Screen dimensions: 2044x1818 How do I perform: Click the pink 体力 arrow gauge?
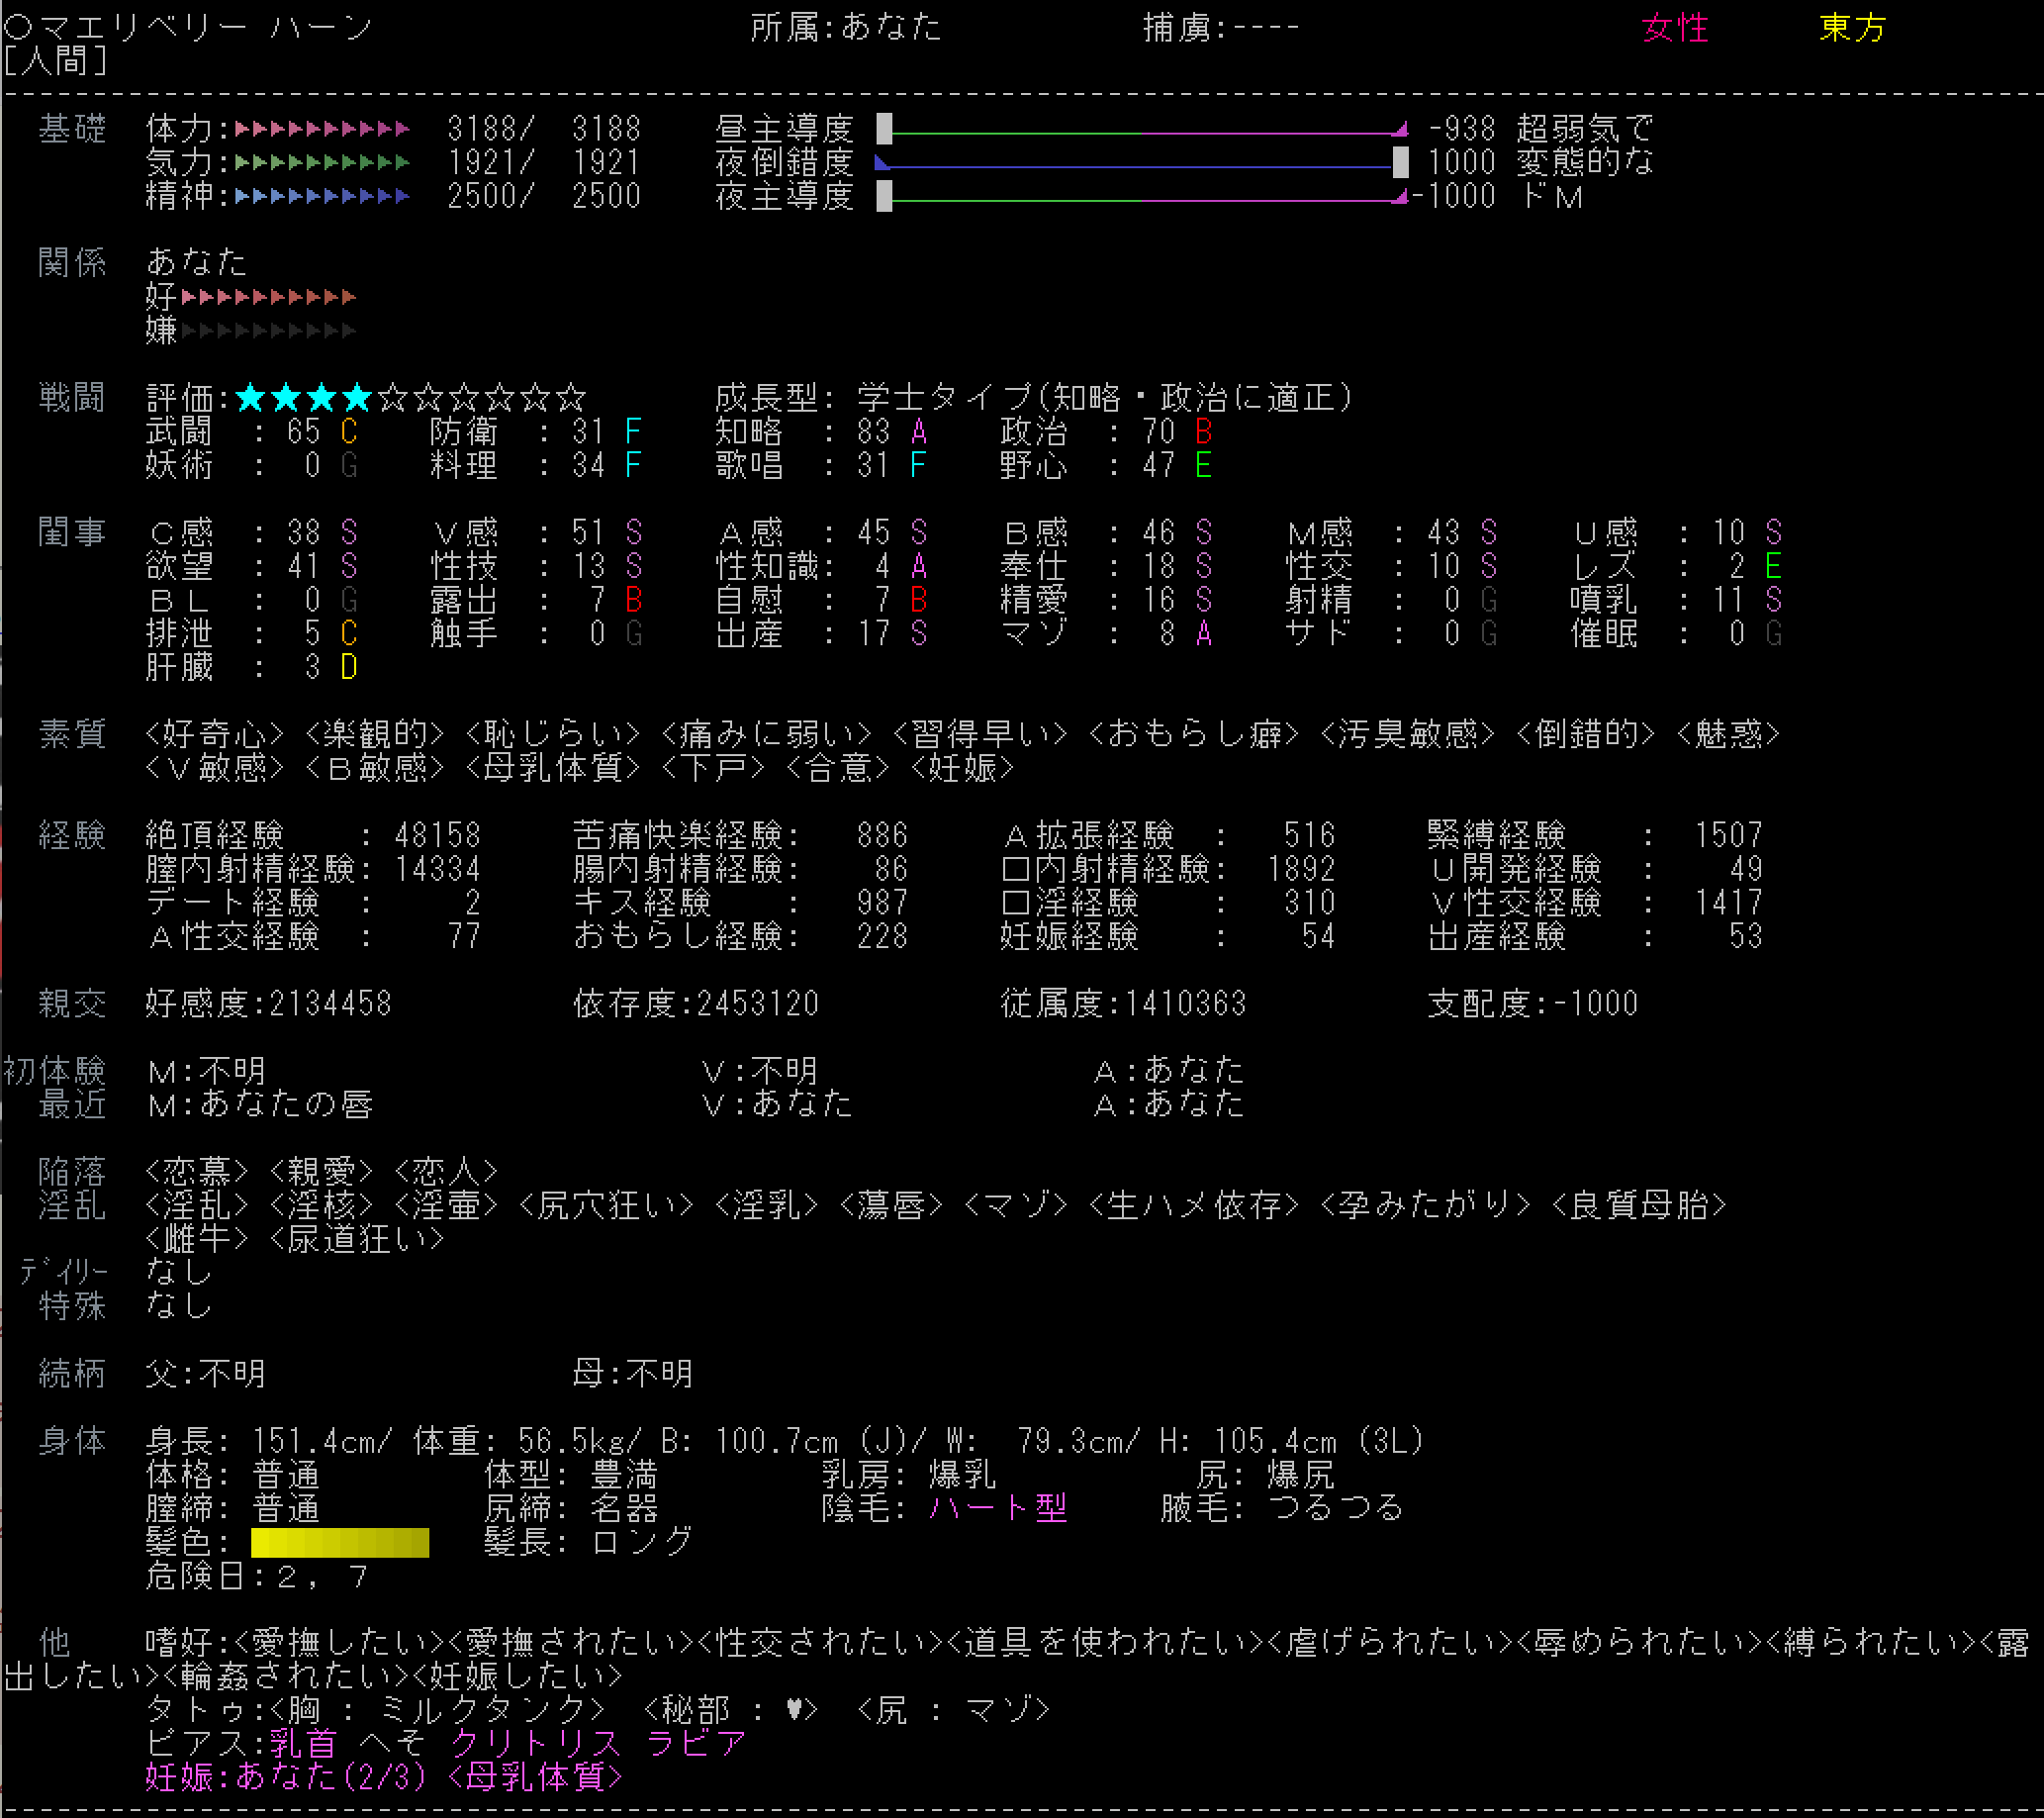[322, 129]
